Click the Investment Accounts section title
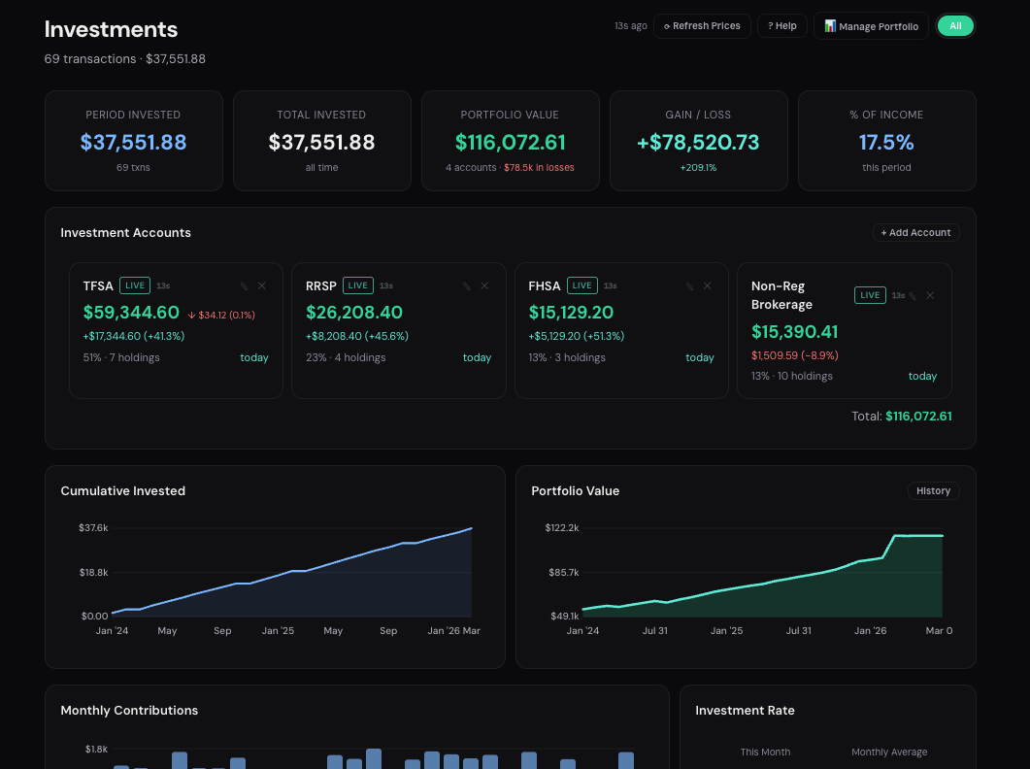The height and width of the screenshot is (769, 1030). [125, 233]
